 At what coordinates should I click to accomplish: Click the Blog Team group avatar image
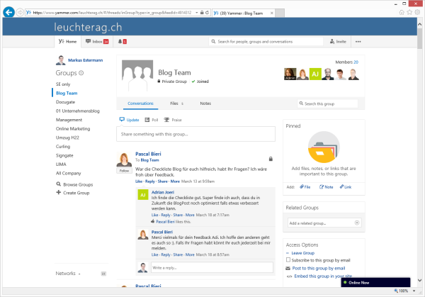pos(137,75)
